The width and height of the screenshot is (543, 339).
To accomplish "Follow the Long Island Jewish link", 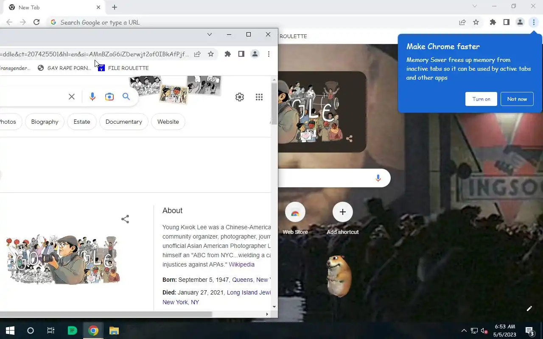I will [249, 292].
